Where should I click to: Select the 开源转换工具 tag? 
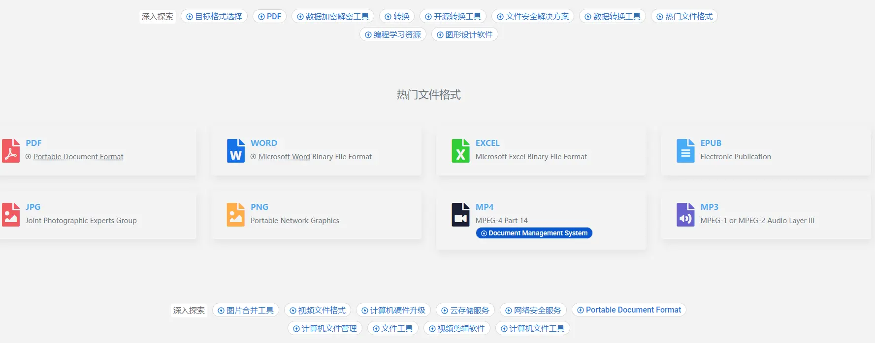(x=453, y=16)
